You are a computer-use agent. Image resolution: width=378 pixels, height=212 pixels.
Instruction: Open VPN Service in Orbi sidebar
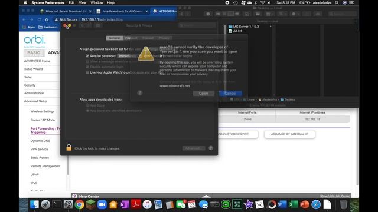(x=40, y=149)
